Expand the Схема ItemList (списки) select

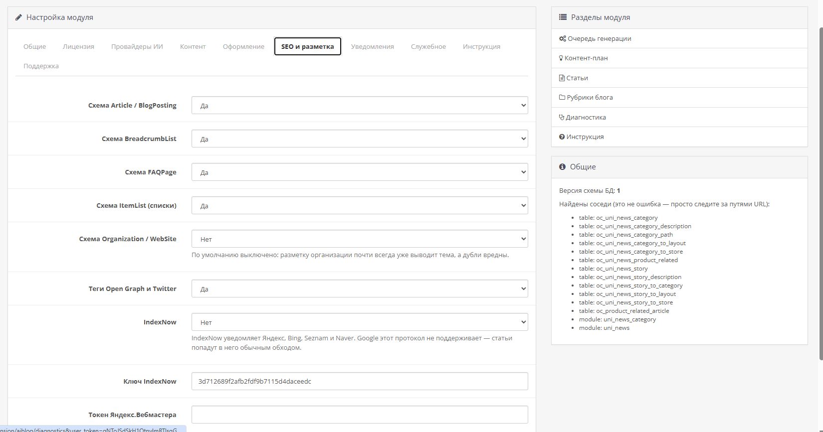click(360, 205)
